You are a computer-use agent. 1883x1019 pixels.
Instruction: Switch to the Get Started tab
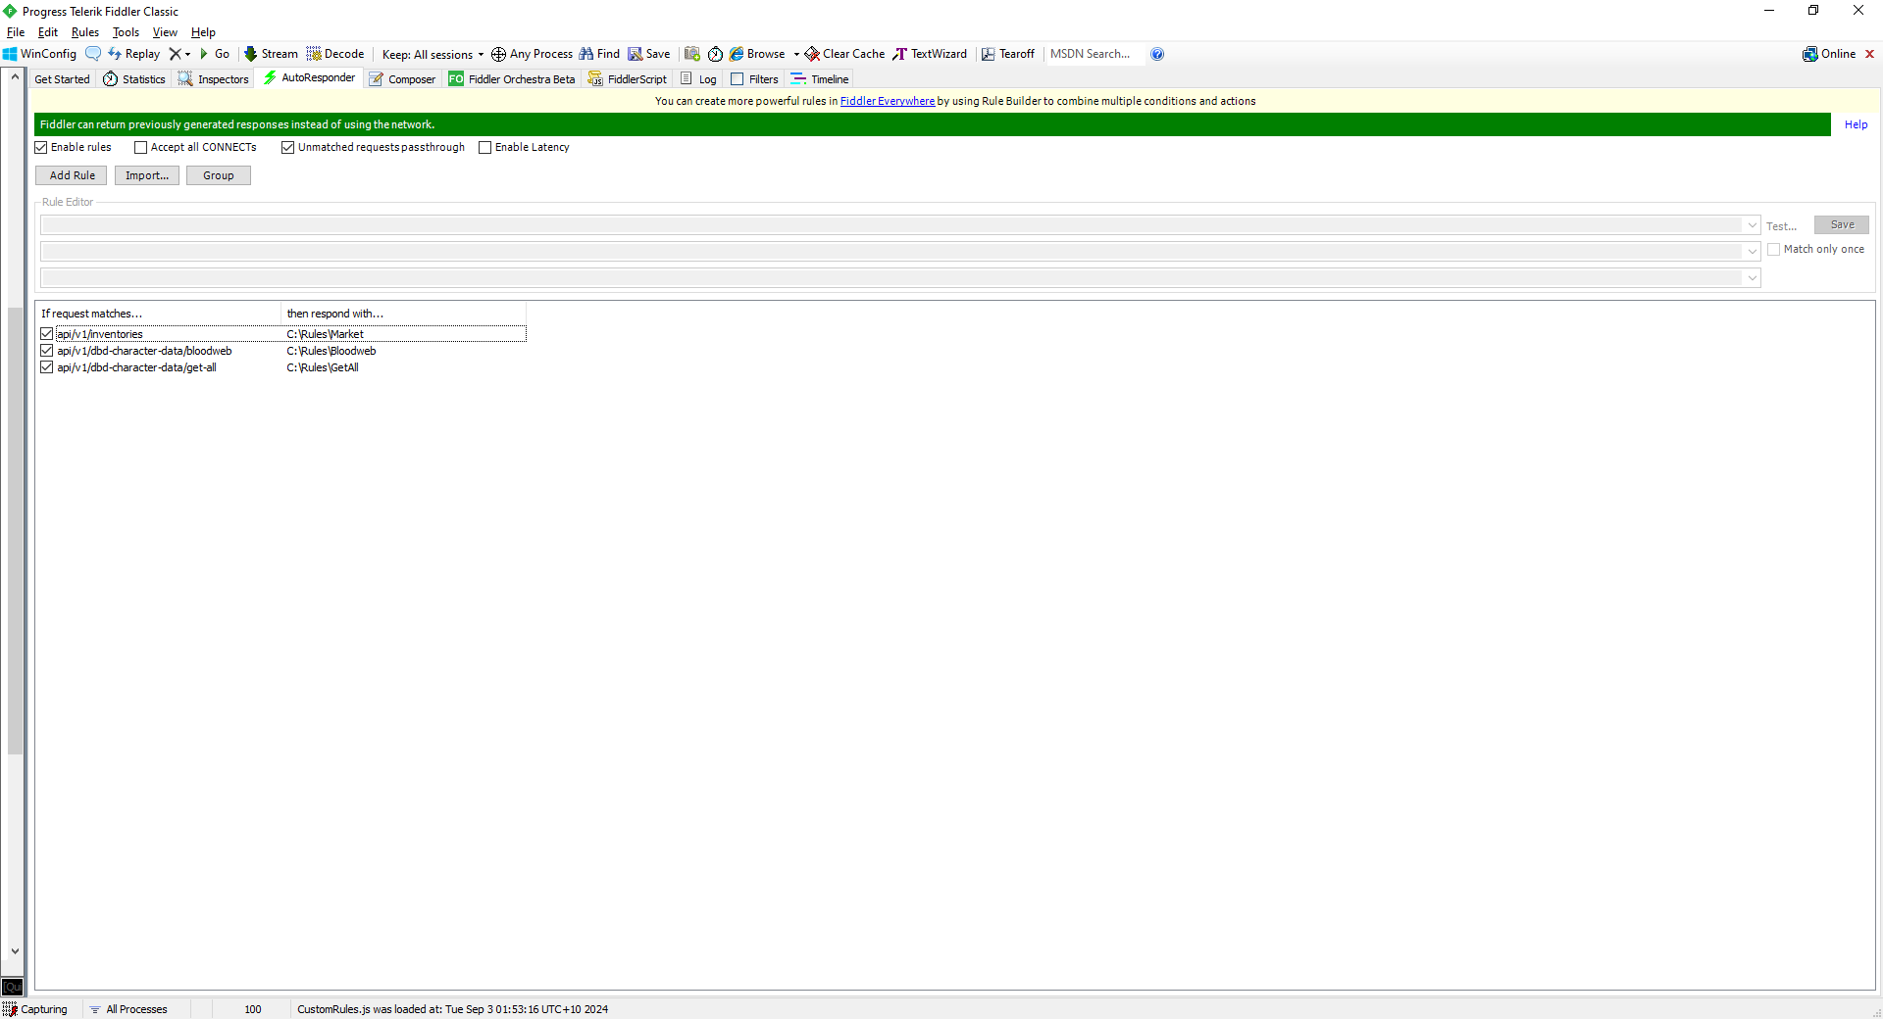click(x=62, y=79)
